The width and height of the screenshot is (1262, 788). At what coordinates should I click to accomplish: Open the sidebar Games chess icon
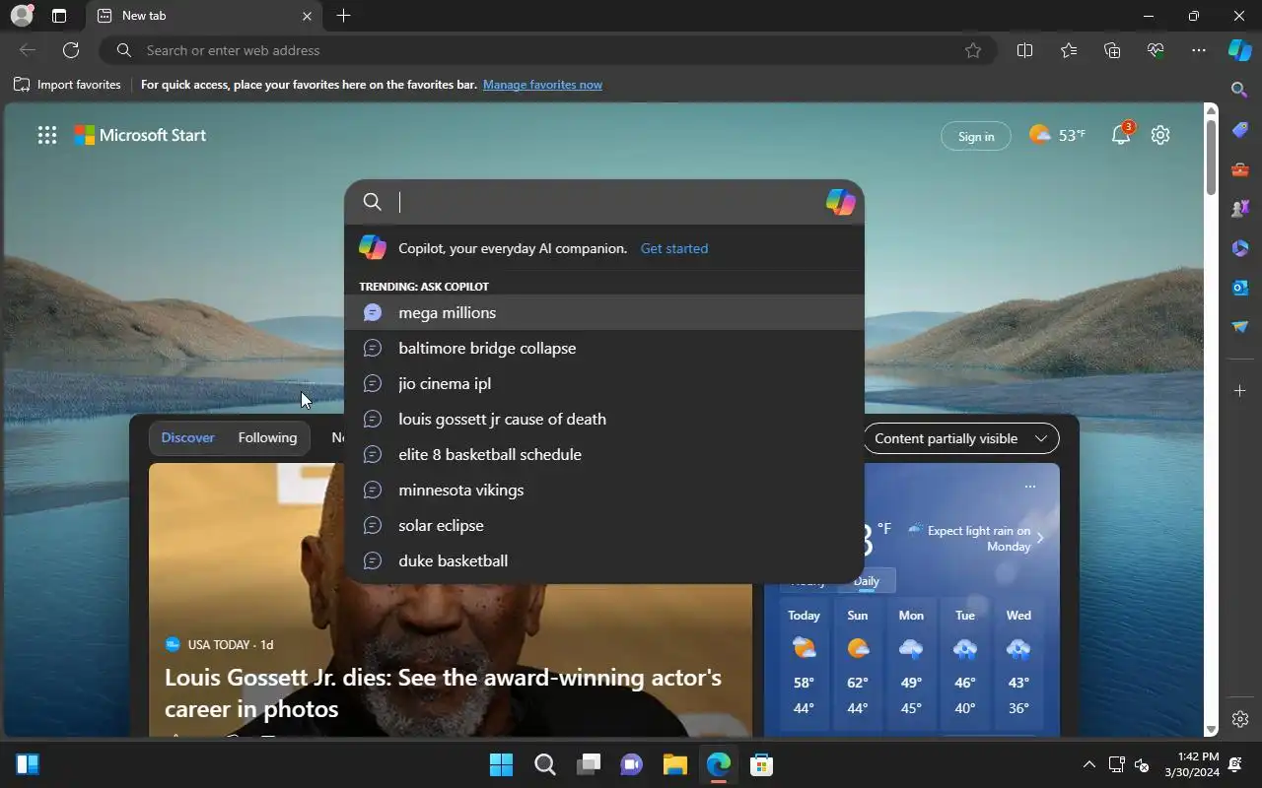point(1240,208)
